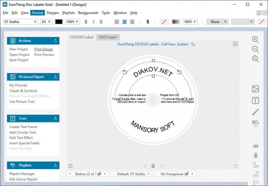Image resolution: width=268 pixels, height=186 pixels.
Task: Click the center horizontally alignment icon
Action: pyautogui.click(x=256, y=146)
